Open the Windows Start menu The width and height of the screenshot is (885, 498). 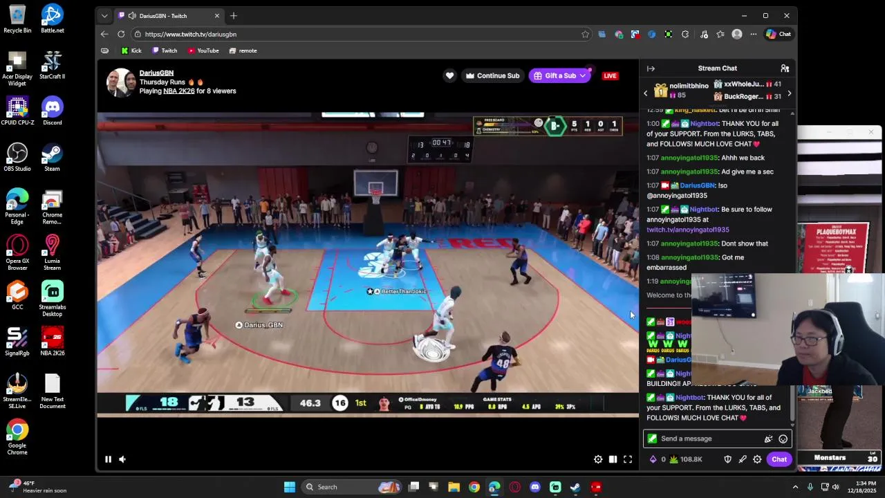pyautogui.click(x=290, y=487)
